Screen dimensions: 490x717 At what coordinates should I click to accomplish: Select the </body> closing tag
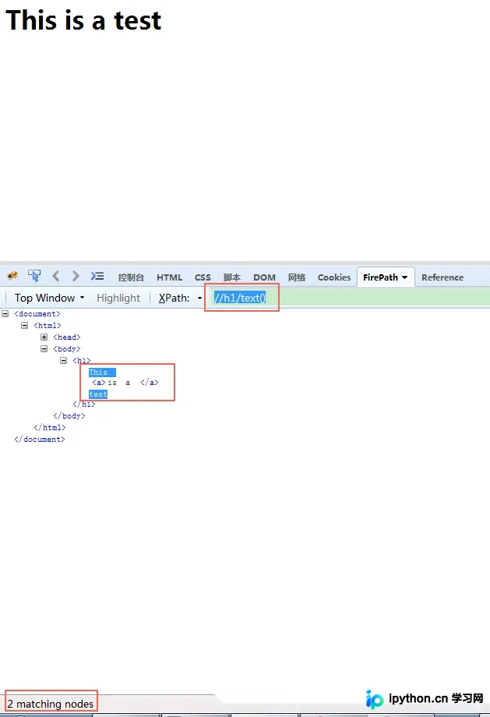pos(69,415)
